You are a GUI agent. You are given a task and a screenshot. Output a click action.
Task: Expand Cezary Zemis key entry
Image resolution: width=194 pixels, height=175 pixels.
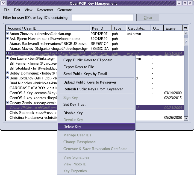click(x=8, y=102)
